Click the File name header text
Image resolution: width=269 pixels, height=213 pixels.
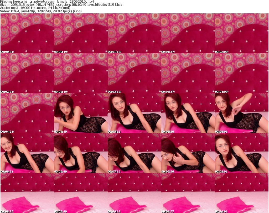[47, 2]
